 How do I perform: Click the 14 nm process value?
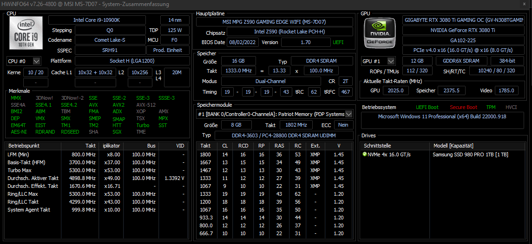175,20
